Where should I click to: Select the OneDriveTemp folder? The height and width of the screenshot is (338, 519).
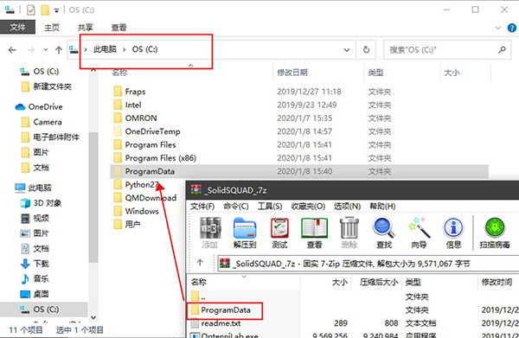[147, 131]
